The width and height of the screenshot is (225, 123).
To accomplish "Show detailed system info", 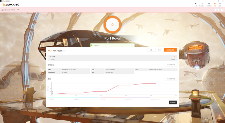I will 171,65.
